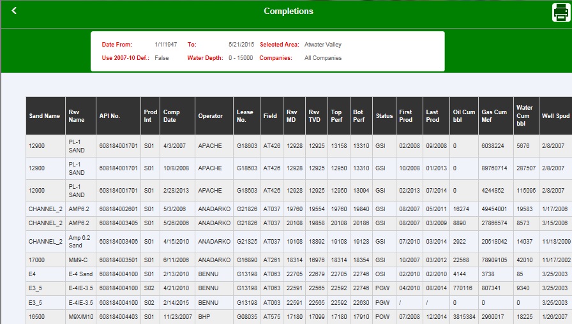Click the API No. column header
Screen dimensions: 572x324
[118, 116]
